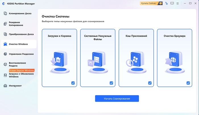Click the Загрузки и Корзина trash illustration
Screen dimensions: 199x115
coord(59,62)
